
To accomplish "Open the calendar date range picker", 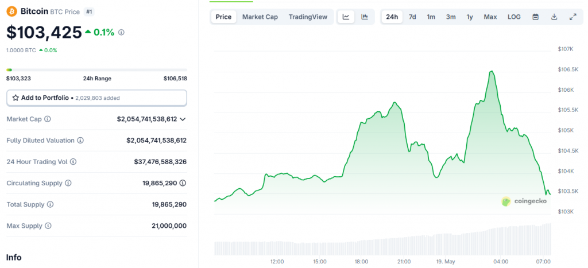I will (x=536, y=17).
